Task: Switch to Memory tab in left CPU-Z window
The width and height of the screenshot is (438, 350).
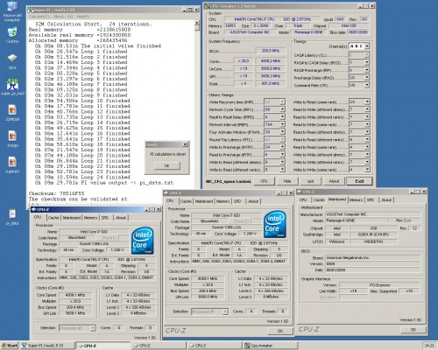Action: [90, 218]
